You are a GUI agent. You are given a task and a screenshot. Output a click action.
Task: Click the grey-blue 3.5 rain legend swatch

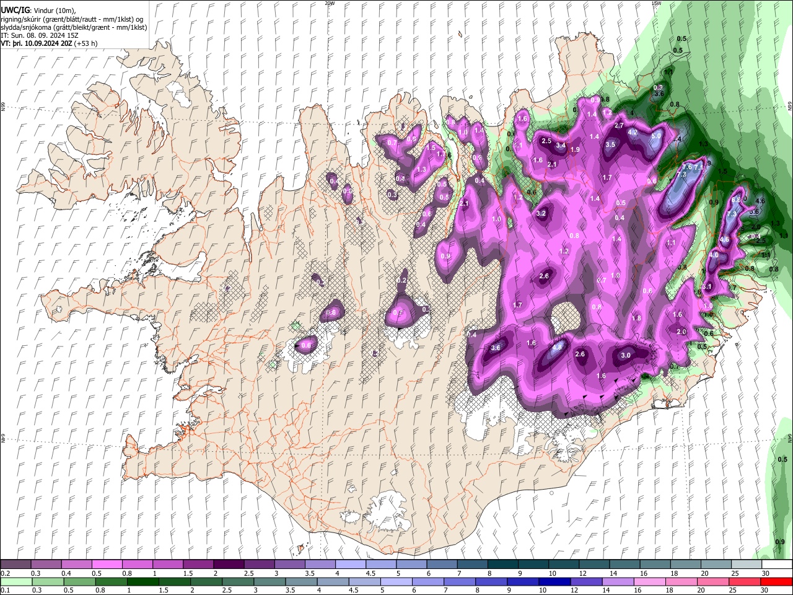tap(300, 582)
